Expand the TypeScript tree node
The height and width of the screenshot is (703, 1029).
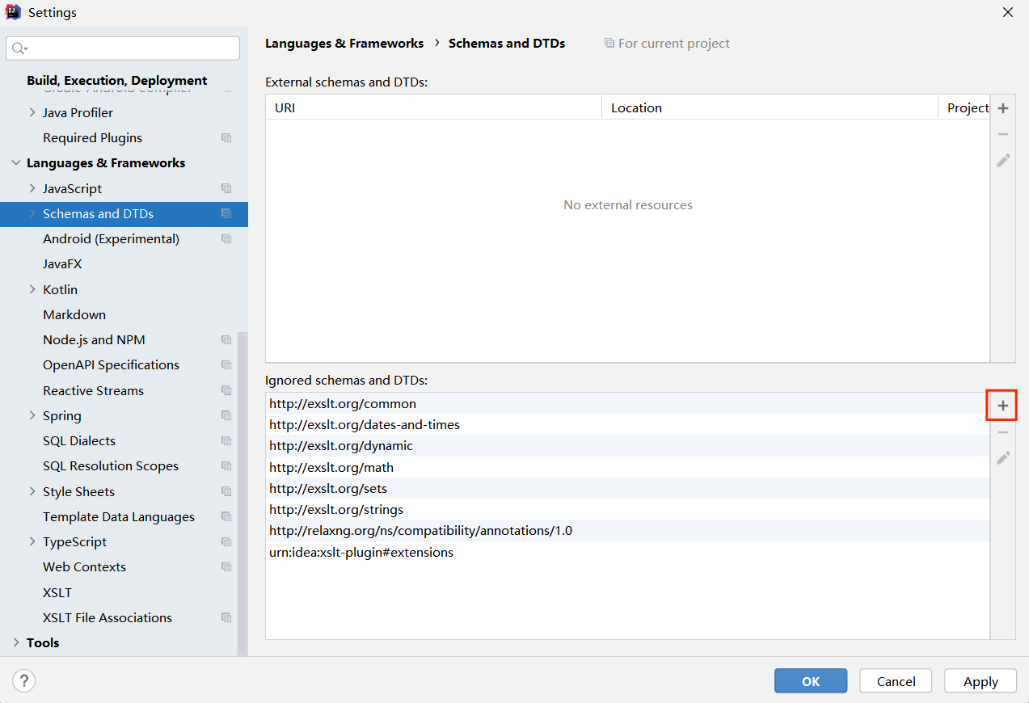pyautogui.click(x=32, y=542)
